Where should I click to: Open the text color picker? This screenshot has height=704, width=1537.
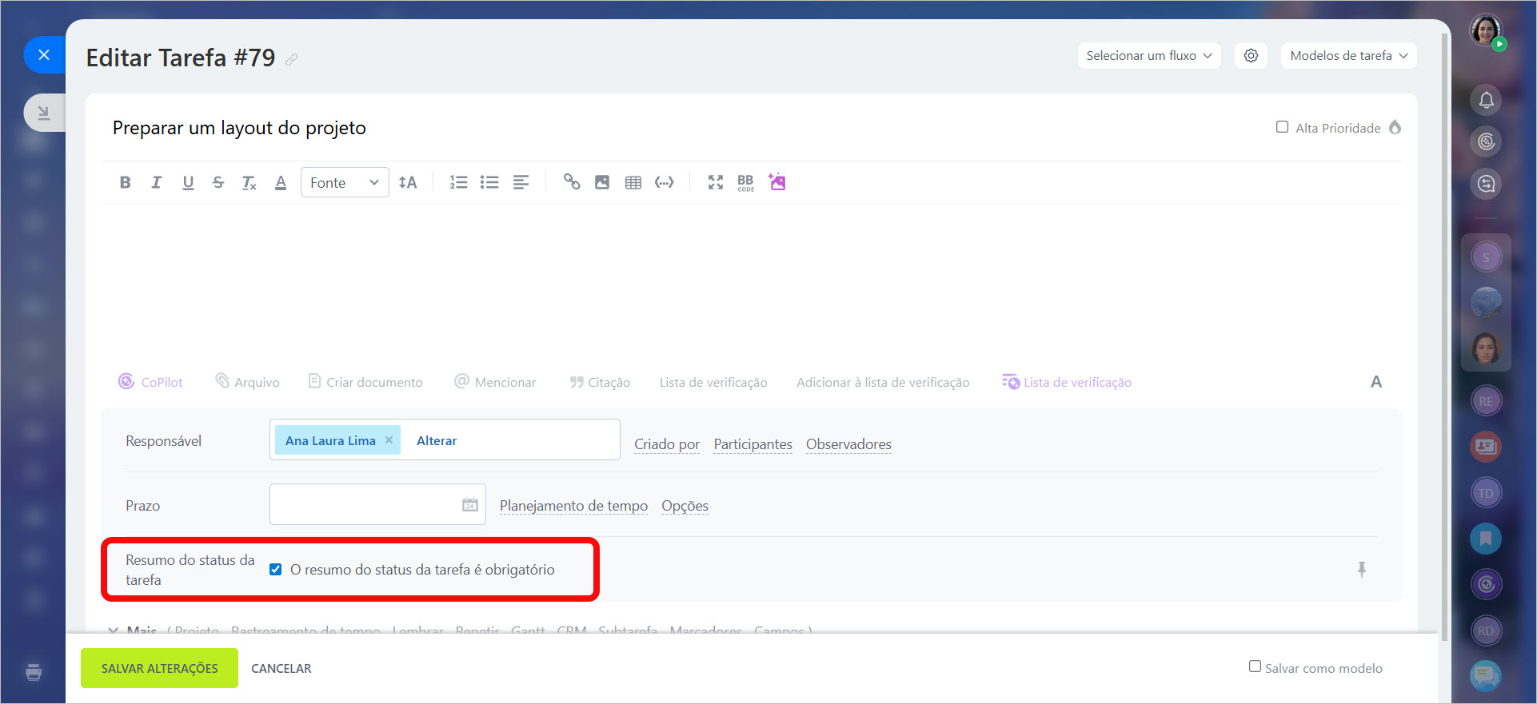(281, 182)
